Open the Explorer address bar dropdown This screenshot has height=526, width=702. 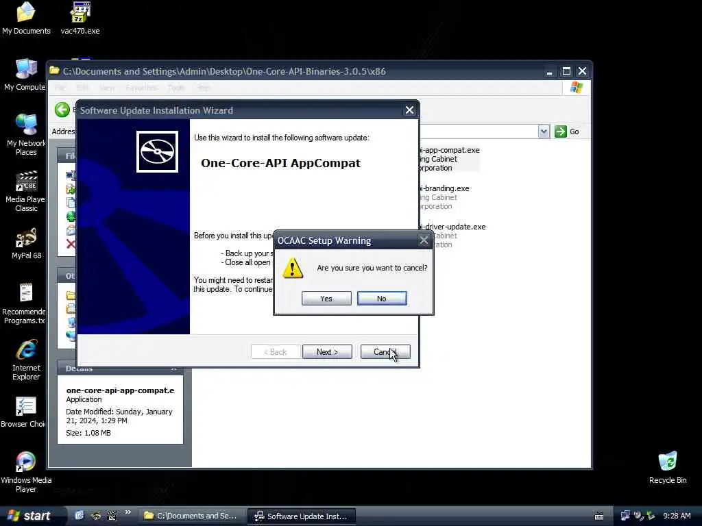pos(544,131)
